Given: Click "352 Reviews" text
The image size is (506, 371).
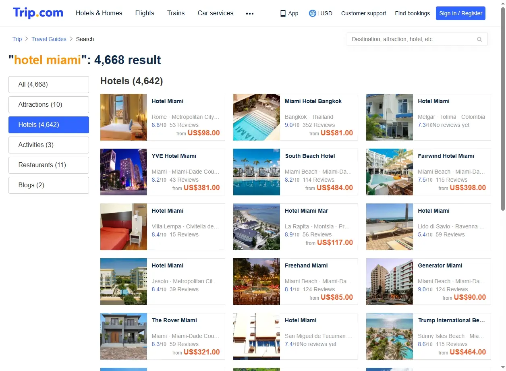Looking at the screenshot, I should click(x=319, y=125).
